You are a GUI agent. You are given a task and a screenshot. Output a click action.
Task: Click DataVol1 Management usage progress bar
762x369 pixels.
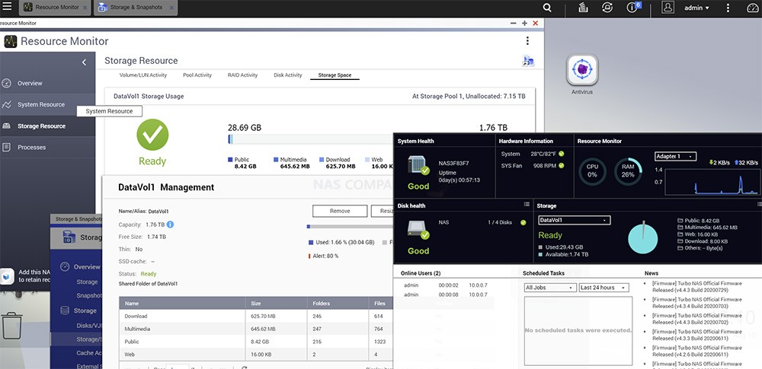click(x=350, y=227)
